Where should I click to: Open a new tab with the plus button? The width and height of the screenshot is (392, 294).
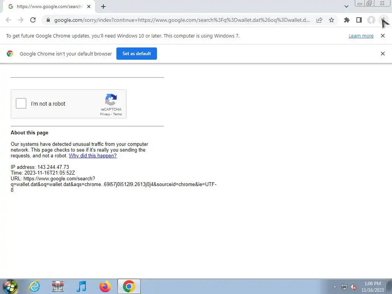pyautogui.click(x=103, y=7)
